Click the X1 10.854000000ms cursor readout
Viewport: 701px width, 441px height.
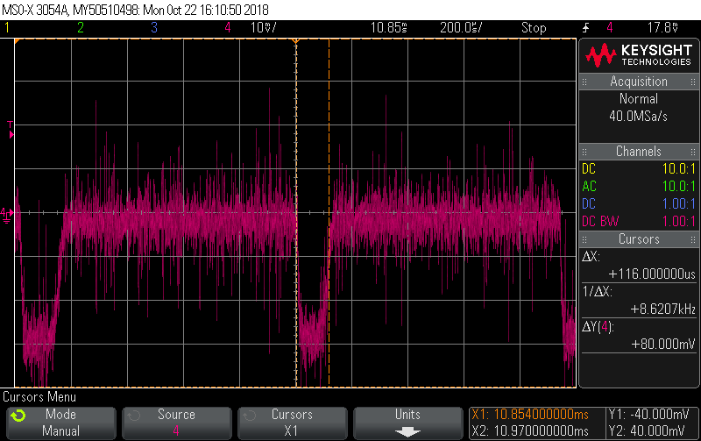tap(530, 415)
